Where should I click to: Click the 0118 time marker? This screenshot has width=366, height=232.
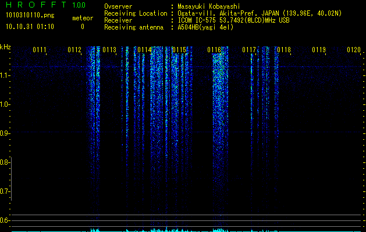coord(284,50)
